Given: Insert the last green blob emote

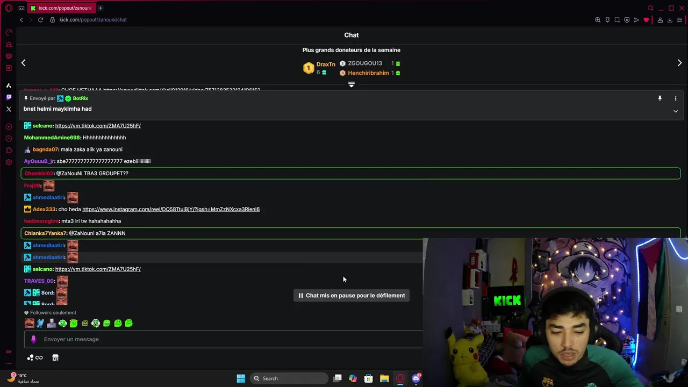Looking at the screenshot, I should coord(128,323).
